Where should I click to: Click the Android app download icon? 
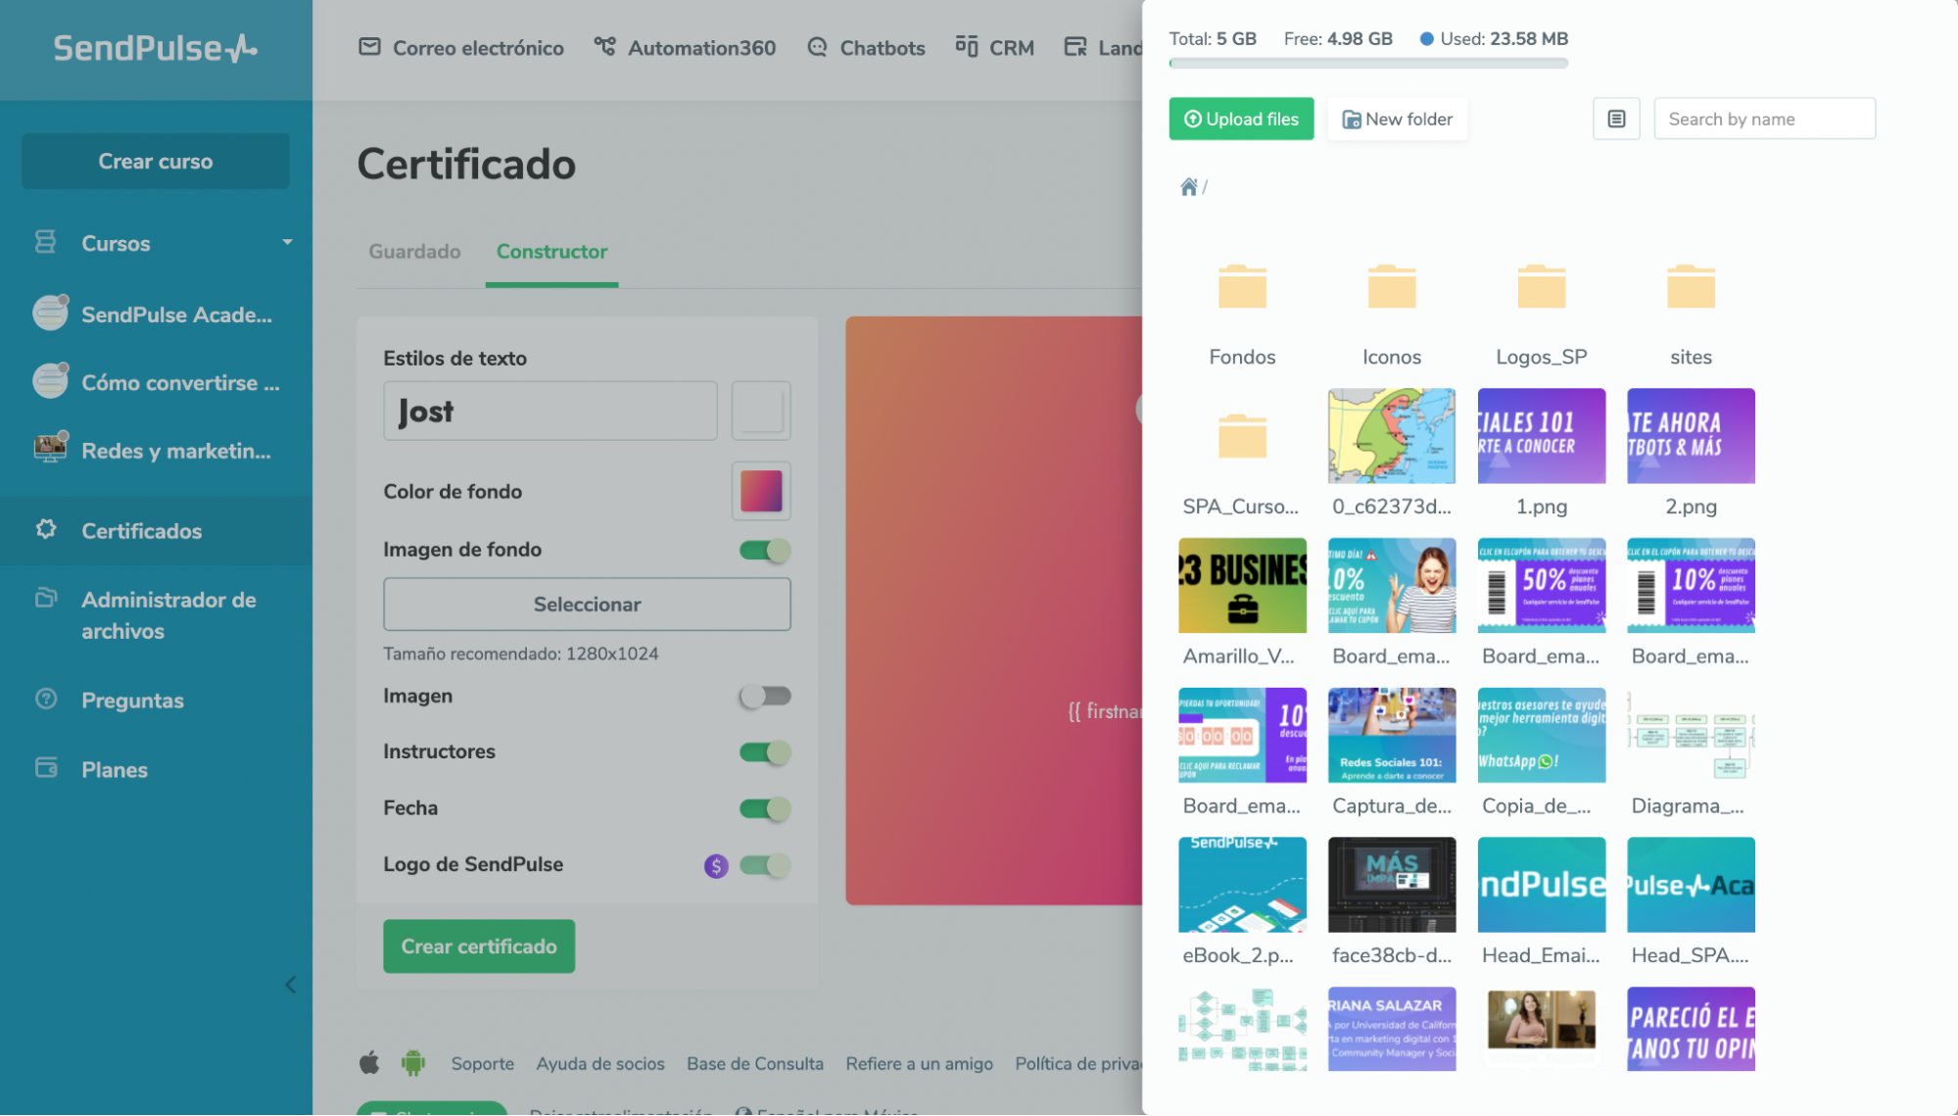(413, 1062)
